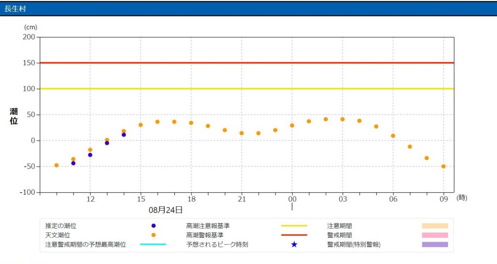The height and width of the screenshot is (264, 497).
Task: Click the 21 x-axis tick label
Action: click(x=242, y=199)
